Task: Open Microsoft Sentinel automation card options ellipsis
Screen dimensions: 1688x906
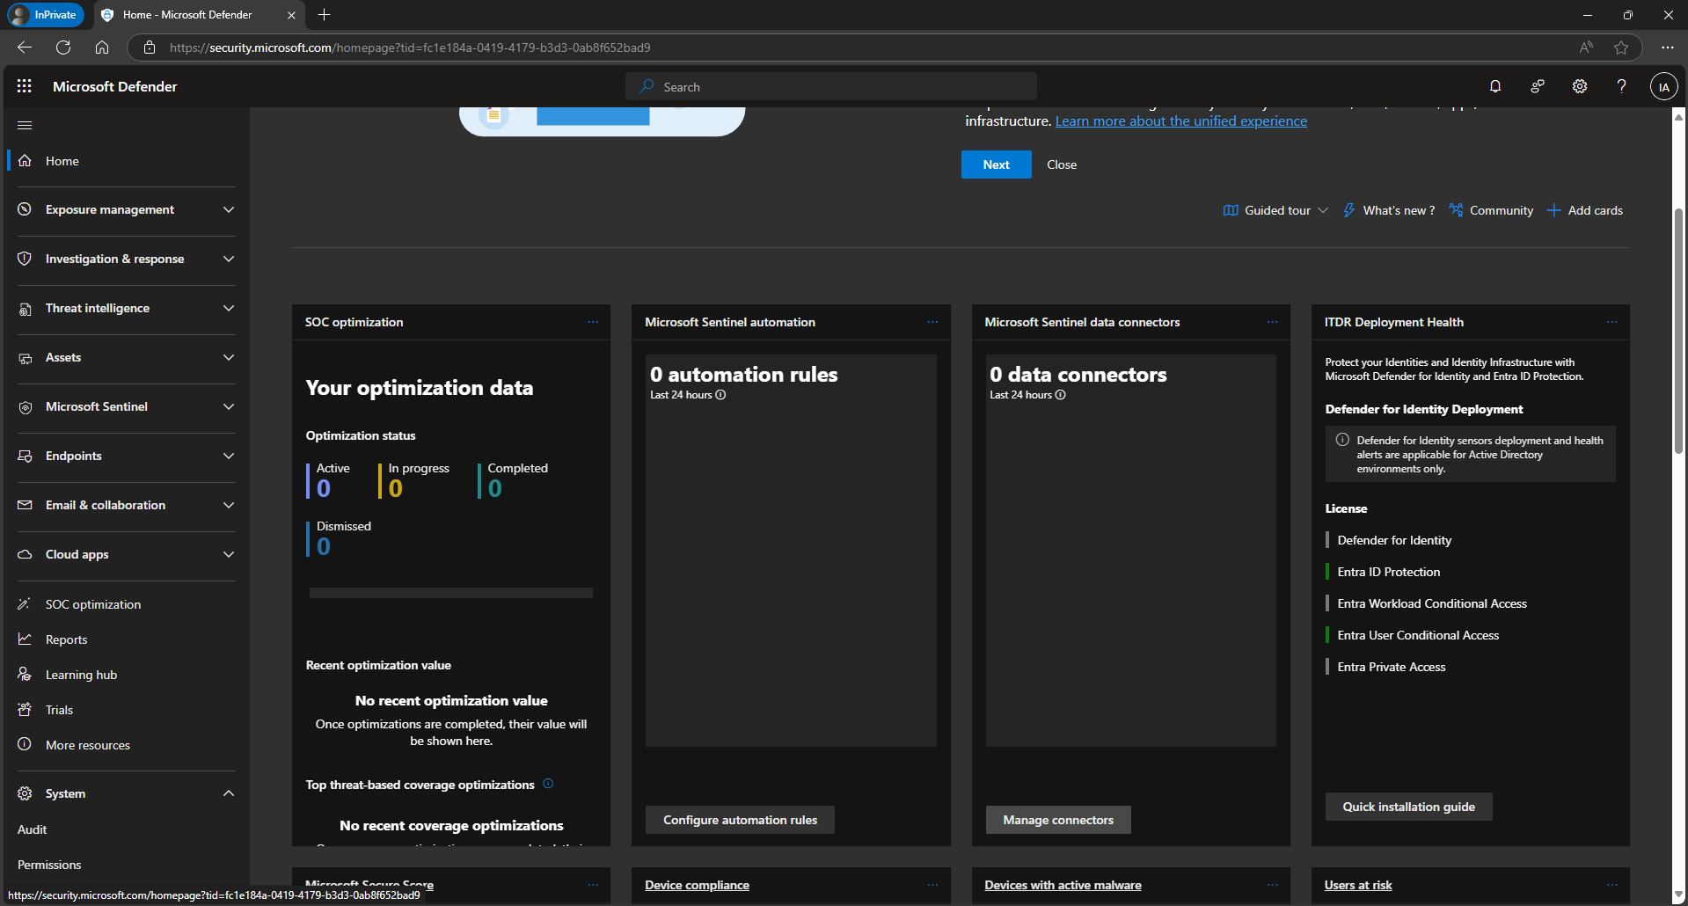Action: [x=932, y=322]
